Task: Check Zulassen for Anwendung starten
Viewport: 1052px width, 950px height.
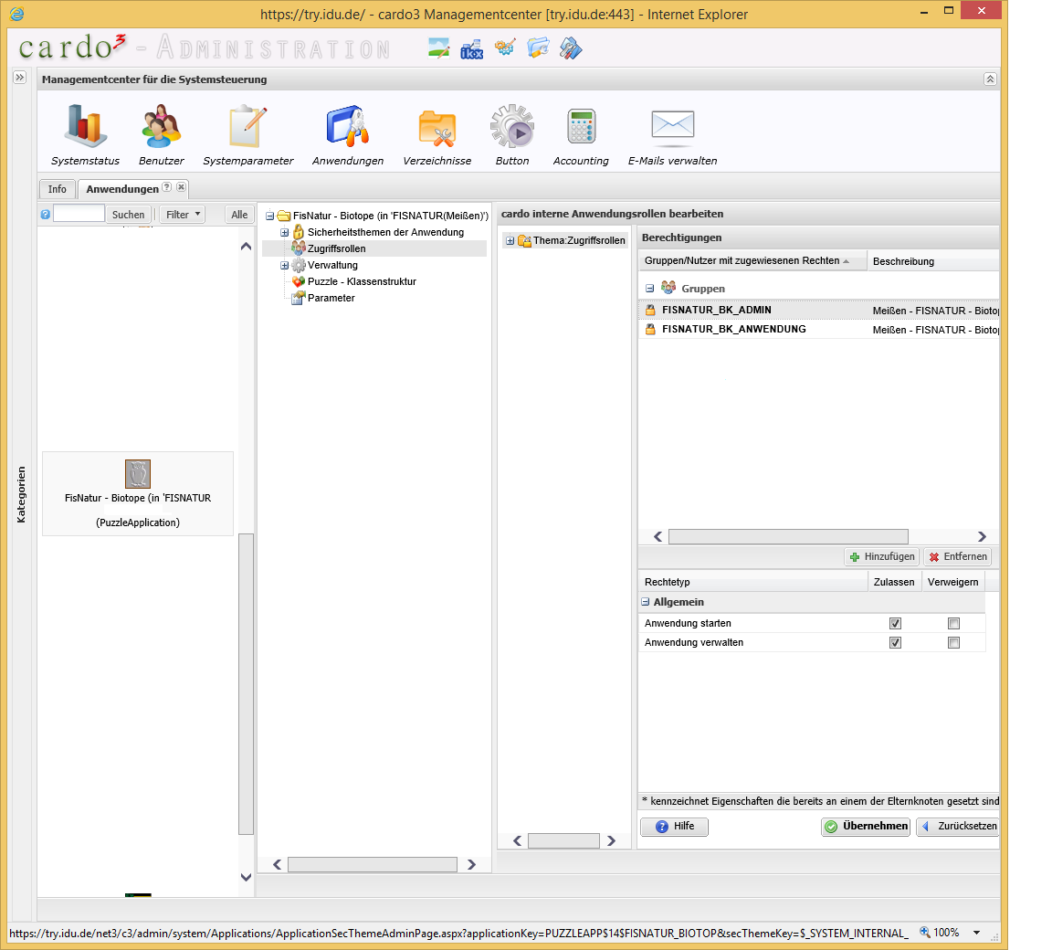Action: 895,624
